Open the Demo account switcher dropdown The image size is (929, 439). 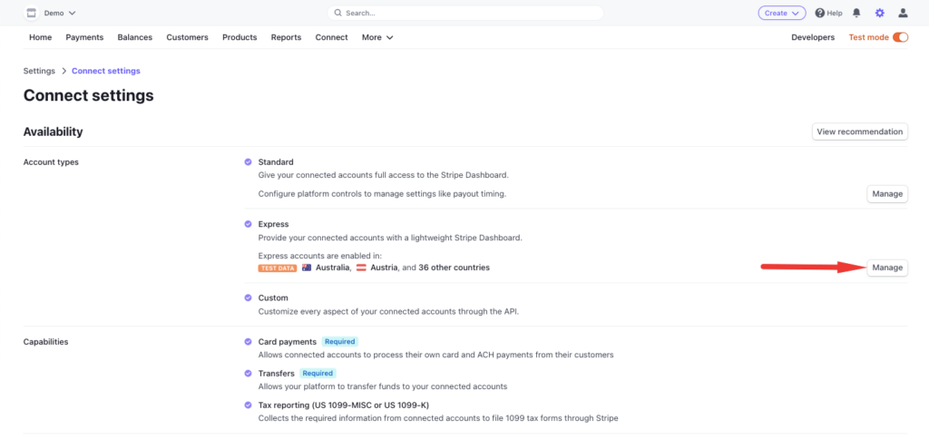pos(61,13)
